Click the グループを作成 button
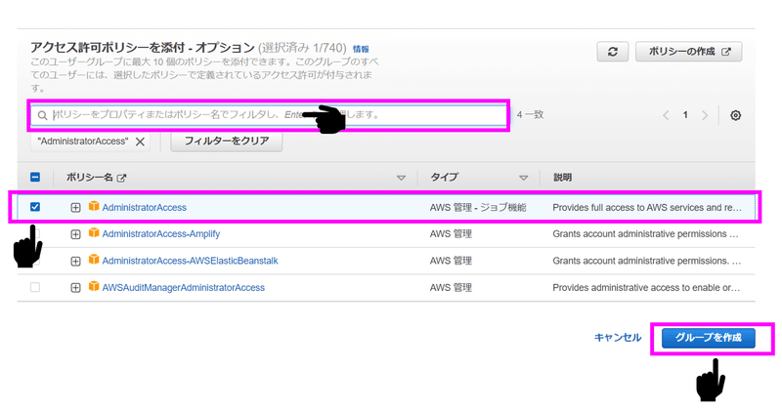 coord(708,338)
